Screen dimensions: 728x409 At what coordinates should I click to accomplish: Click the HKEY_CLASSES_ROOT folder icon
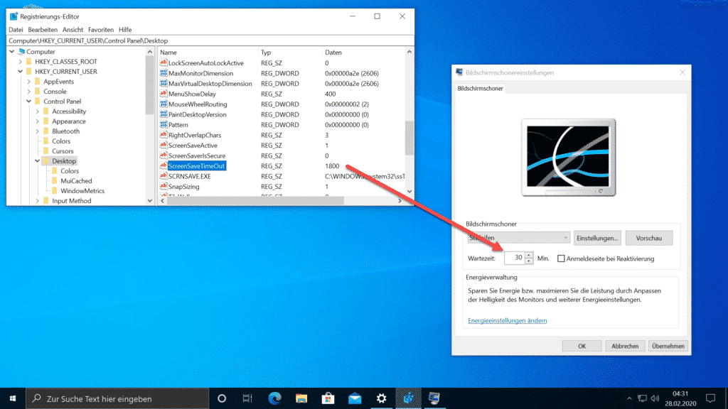[29, 61]
